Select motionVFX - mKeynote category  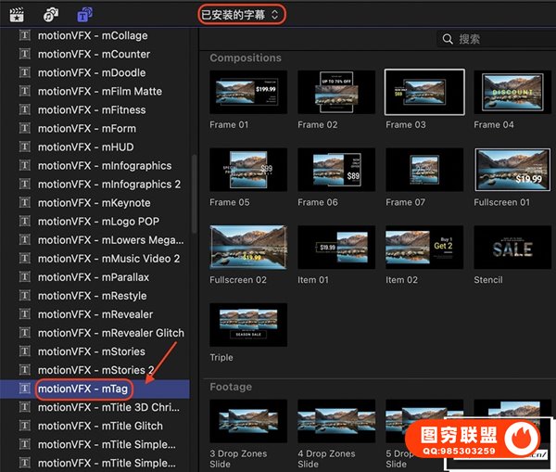tap(94, 203)
